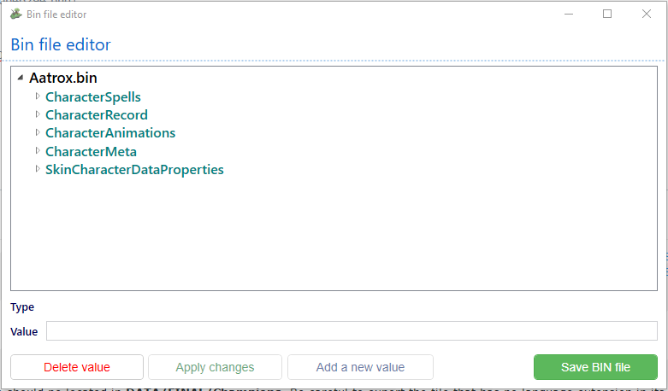Select SkinCharacterDataProperties in the tree
Image resolution: width=668 pixels, height=391 pixels.
134,170
